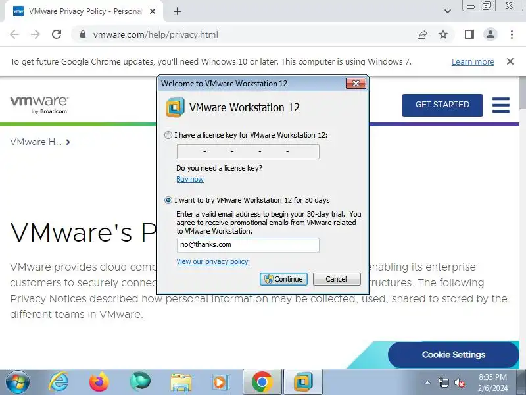Toggle the Chrome side panel
The width and height of the screenshot is (526, 395).
[469, 34]
